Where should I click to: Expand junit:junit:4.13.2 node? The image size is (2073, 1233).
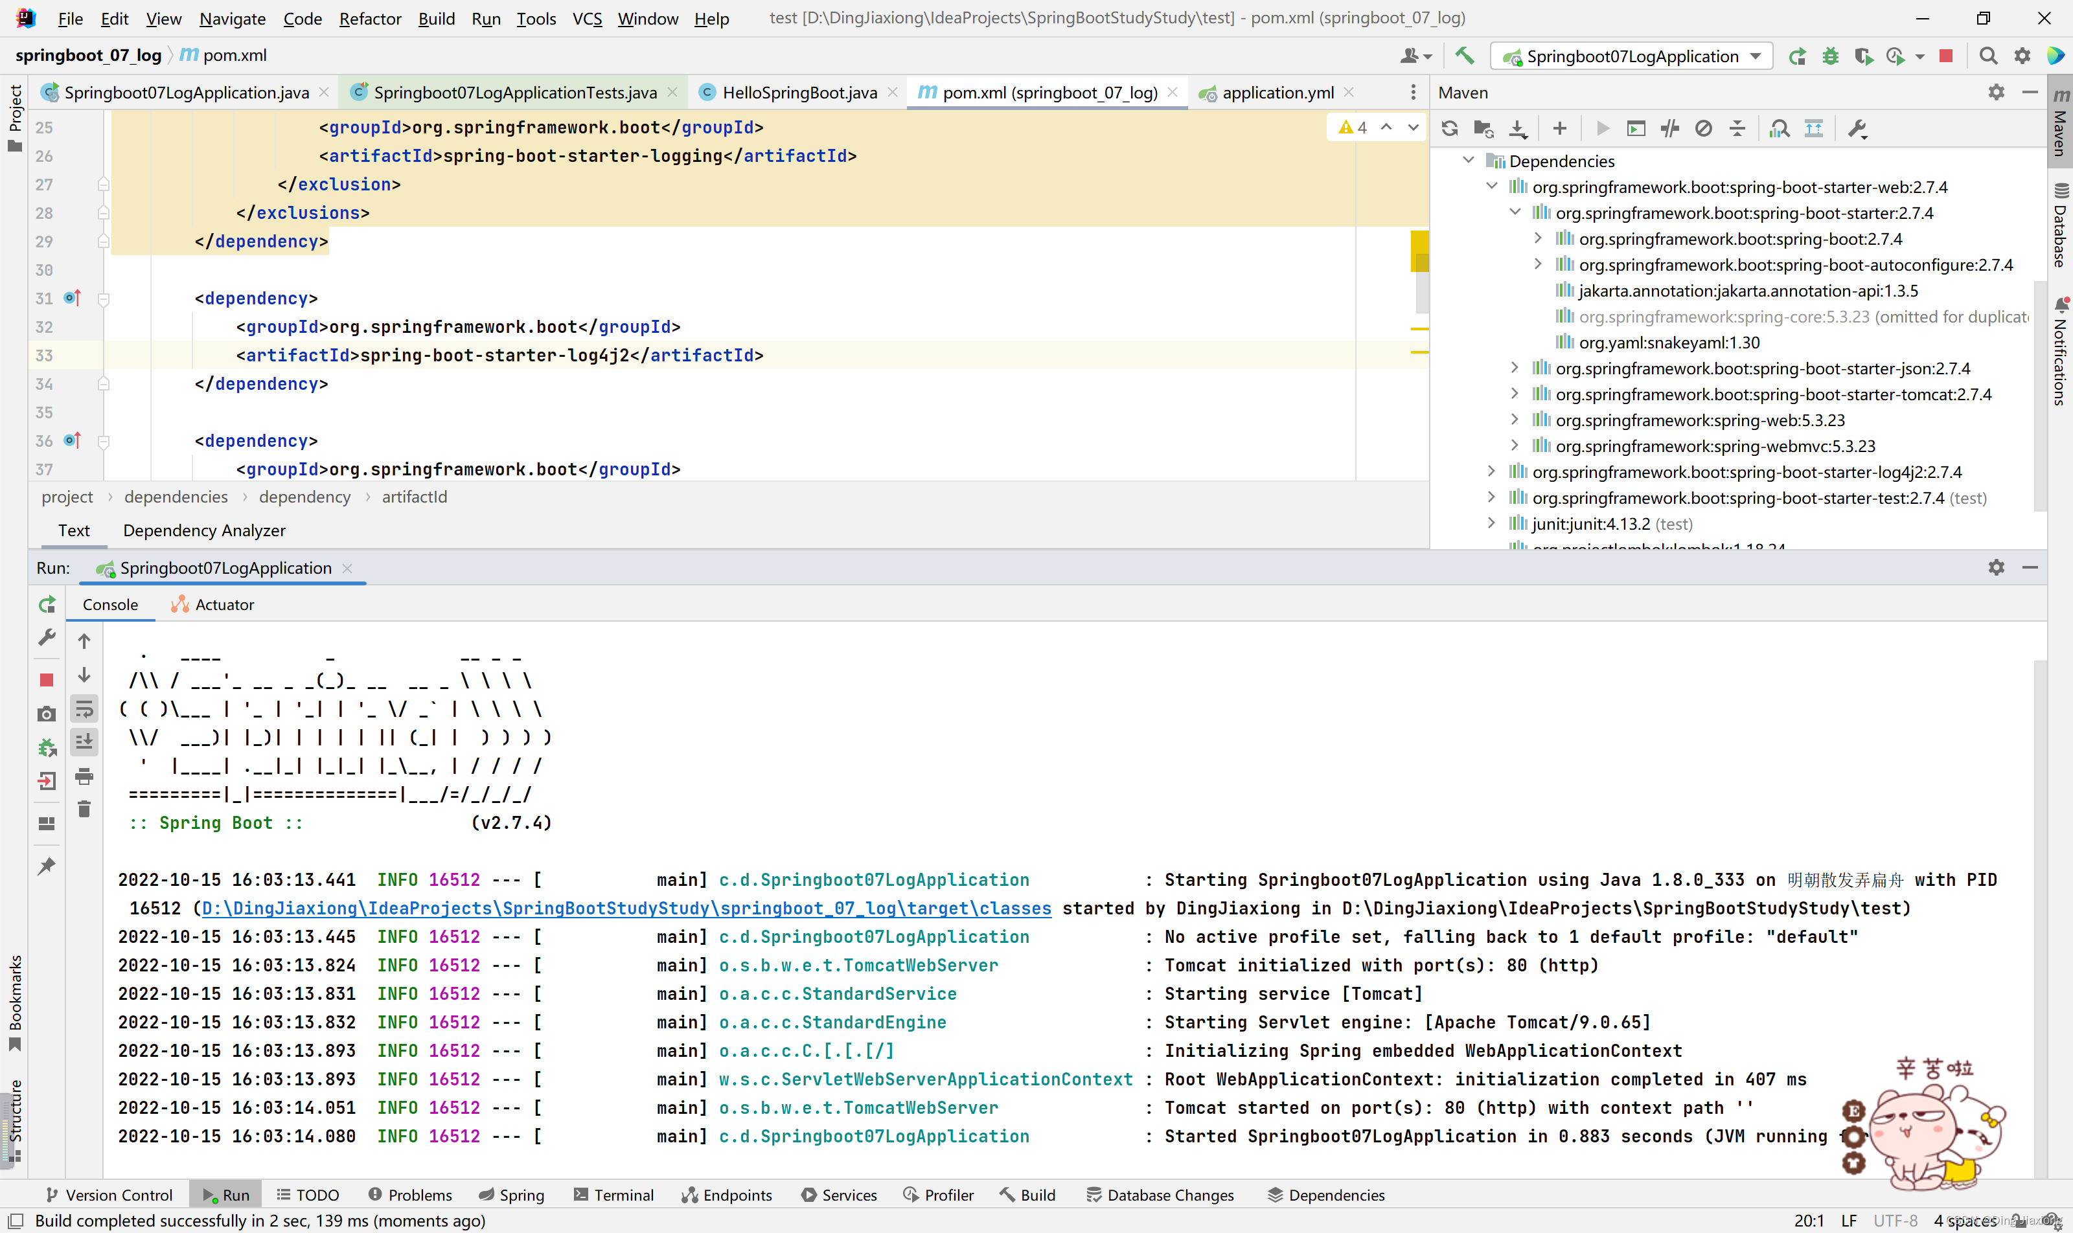click(x=1492, y=523)
